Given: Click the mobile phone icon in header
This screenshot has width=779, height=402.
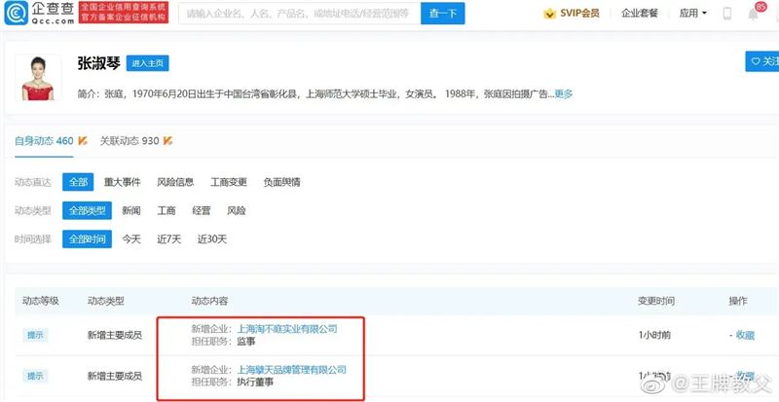Looking at the screenshot, I should pos(726,14).
